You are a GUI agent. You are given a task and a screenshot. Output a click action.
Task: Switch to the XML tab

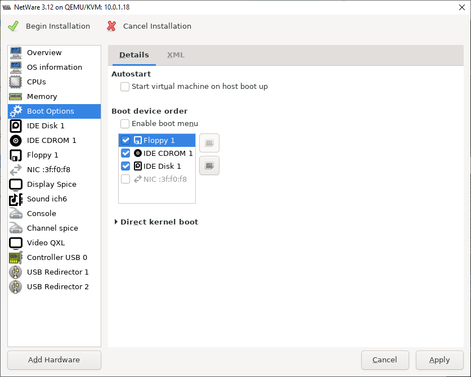click(176, 55)
